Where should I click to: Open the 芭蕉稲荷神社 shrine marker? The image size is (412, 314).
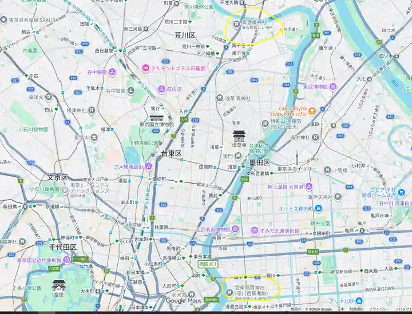(229, 292)
